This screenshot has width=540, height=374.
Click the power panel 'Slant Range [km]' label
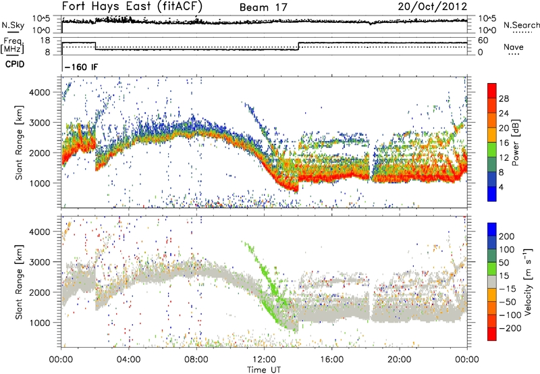tap(19, 142)
